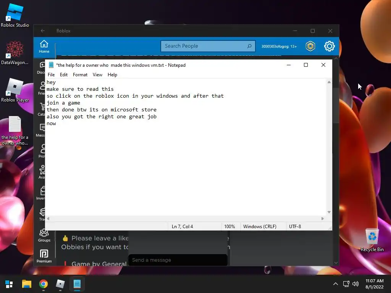Click the search magnifier in Roblox

tap(249, 46)
